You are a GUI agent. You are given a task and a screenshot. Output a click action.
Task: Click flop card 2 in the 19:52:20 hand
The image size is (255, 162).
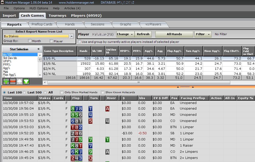(73, 134)
